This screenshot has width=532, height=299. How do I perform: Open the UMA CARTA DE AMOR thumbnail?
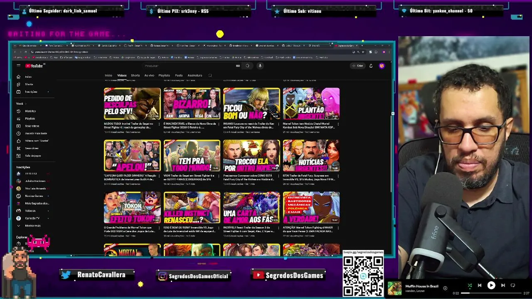coord(251,208)
